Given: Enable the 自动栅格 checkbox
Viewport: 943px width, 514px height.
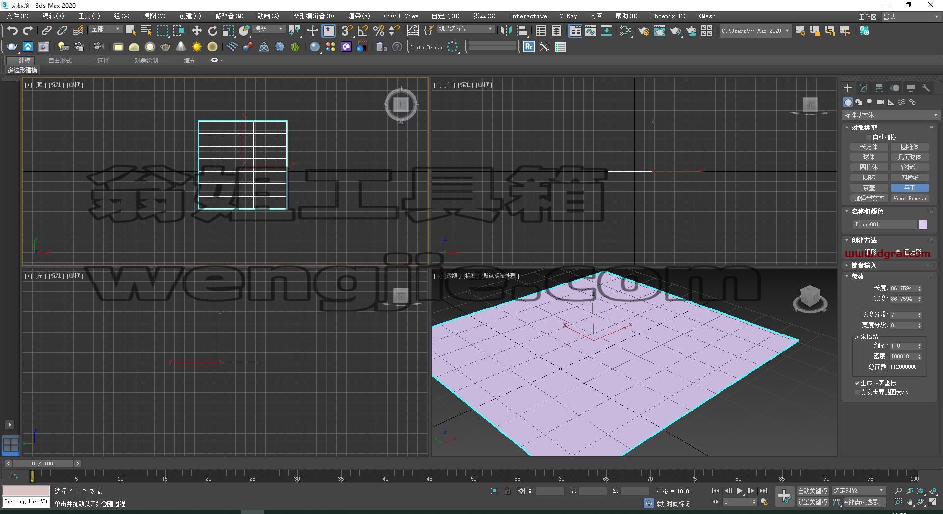Looking at the screenshot, I should pyautogui.click(x=869, y=137).
